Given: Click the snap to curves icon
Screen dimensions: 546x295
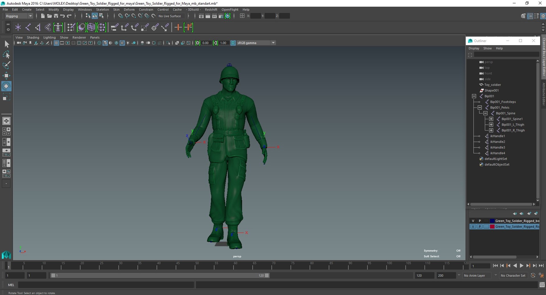Looking at the screenshot, I should point(127,16).
